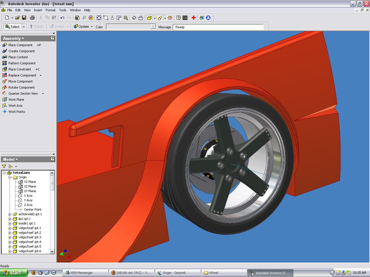Click the Print icon in the toolbar
The width and height of the screenshot is (370, 277).
pyautogui.click(x=32, y=18)
